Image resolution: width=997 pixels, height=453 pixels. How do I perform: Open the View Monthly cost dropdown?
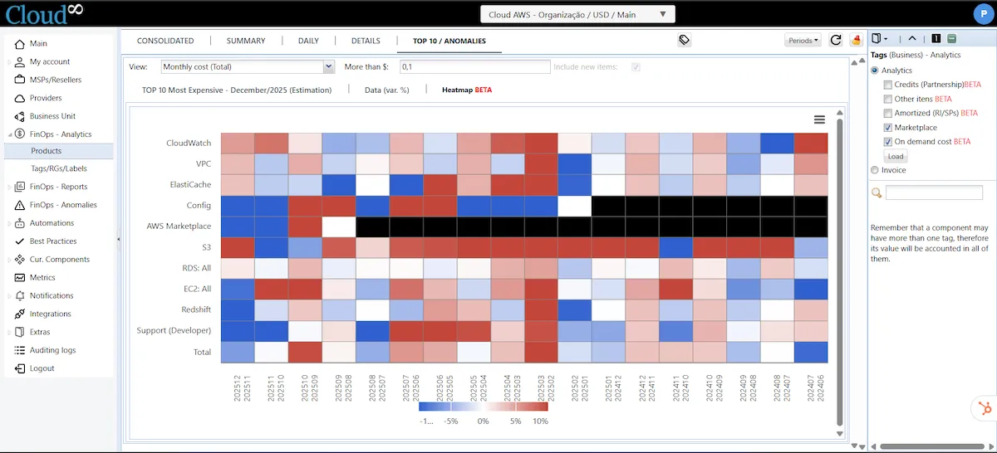click(x=248, y=66)
